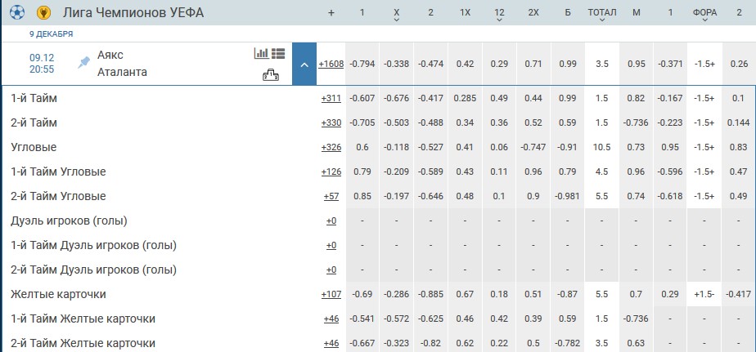The width and height of the screenshot is (756, 352).
Task: Expand the 12 column header dropdown
Action: [x=499, y=20]
